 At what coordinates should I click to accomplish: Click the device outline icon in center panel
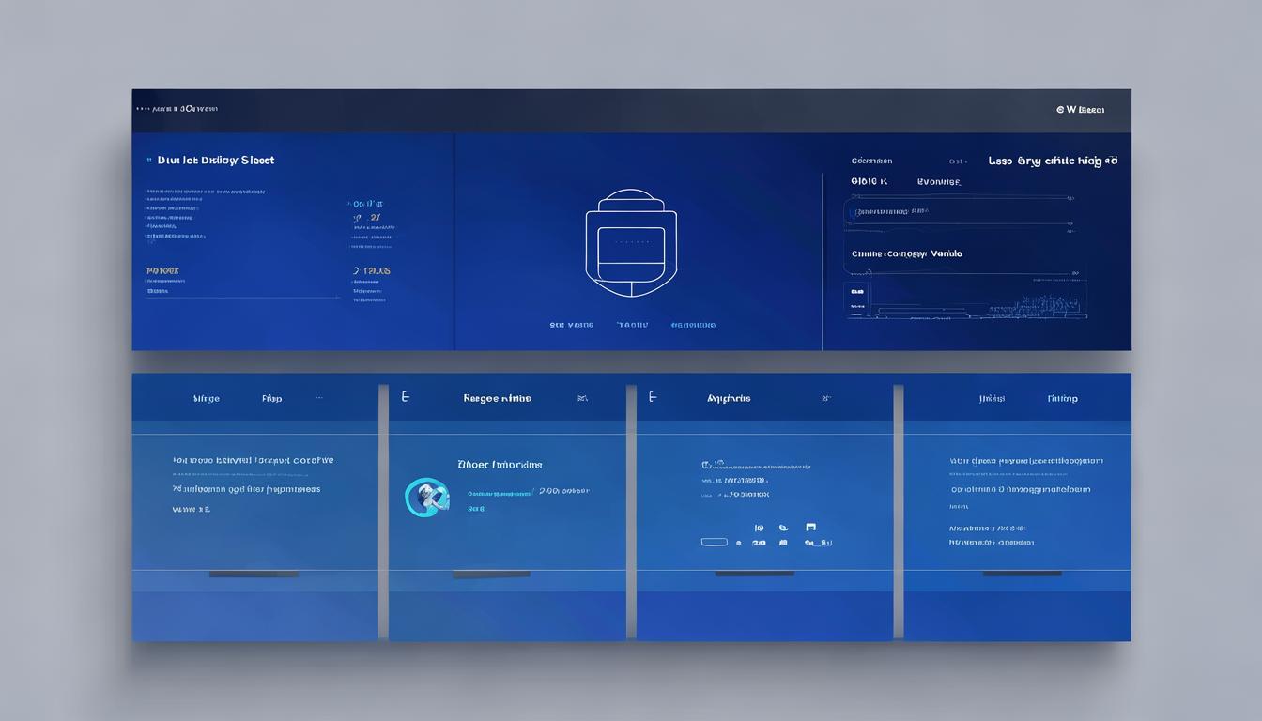click(x=631, y=243)
